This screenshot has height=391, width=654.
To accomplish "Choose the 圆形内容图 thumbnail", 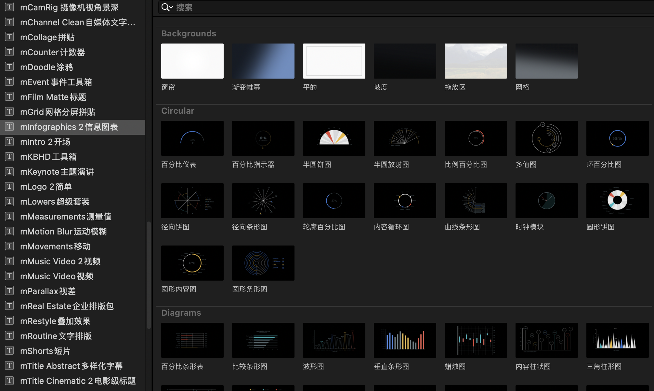I will pos(192,263).
